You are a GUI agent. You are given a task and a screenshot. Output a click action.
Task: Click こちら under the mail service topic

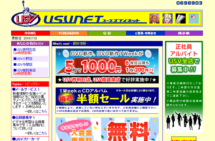click(x=43, y=111)
